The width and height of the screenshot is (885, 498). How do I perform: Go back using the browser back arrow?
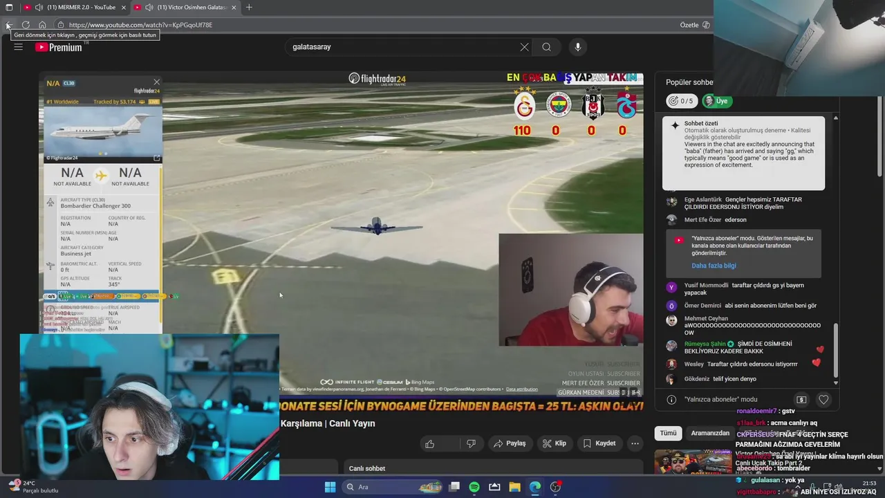pyautogui.click(x=8, y=25)
